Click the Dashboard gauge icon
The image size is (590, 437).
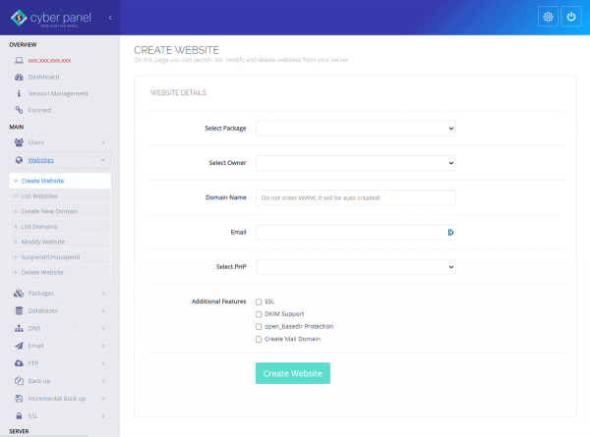pyautogui.click(x=19, y=77)
